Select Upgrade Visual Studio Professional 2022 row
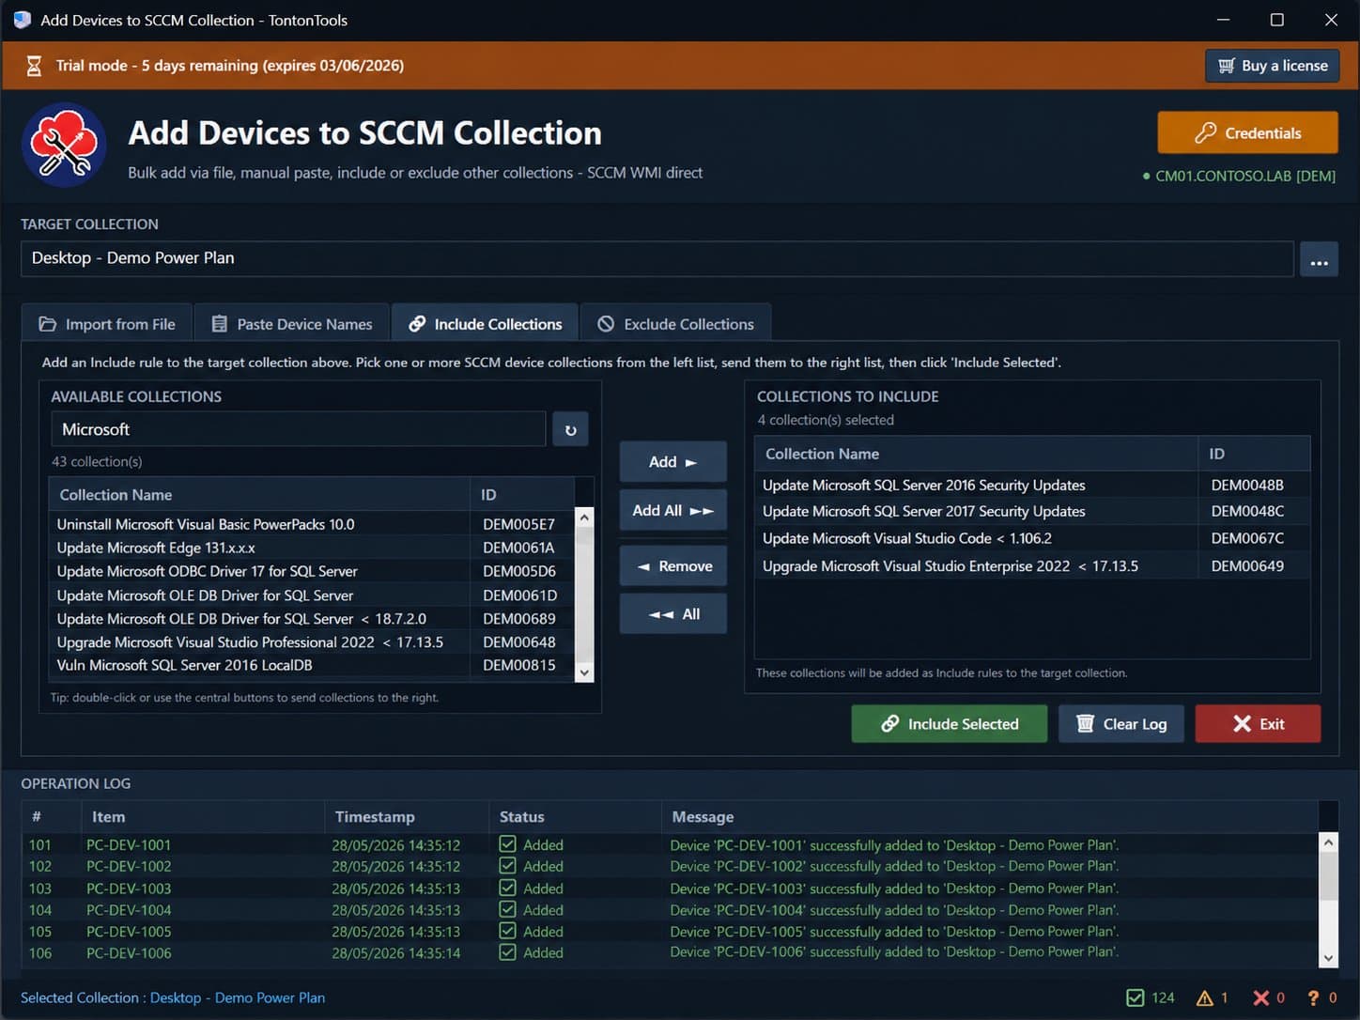Screen dimensions: 1360x1020 (x=311, y=642)
